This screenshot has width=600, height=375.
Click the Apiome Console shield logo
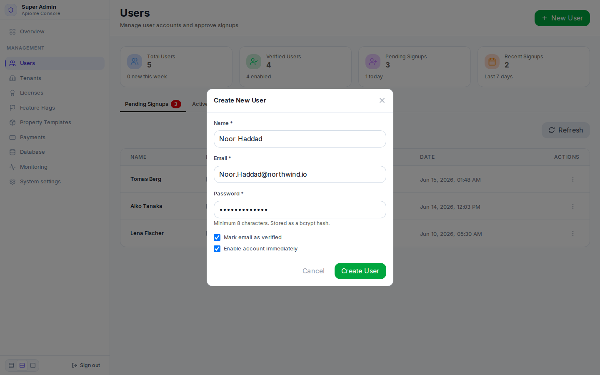point(11,10)
